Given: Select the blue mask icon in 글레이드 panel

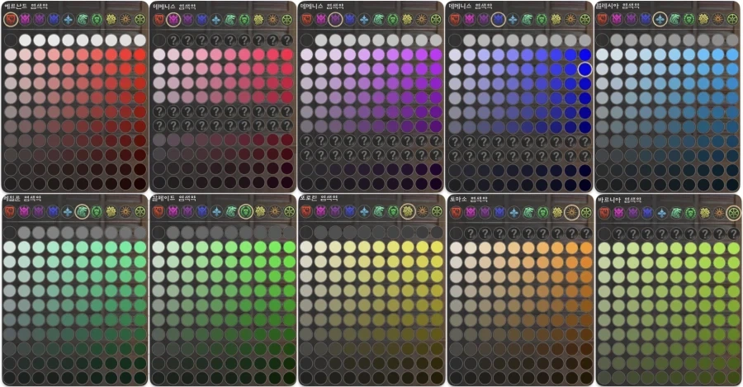Looking at the screenshot, I should (202, 211).
